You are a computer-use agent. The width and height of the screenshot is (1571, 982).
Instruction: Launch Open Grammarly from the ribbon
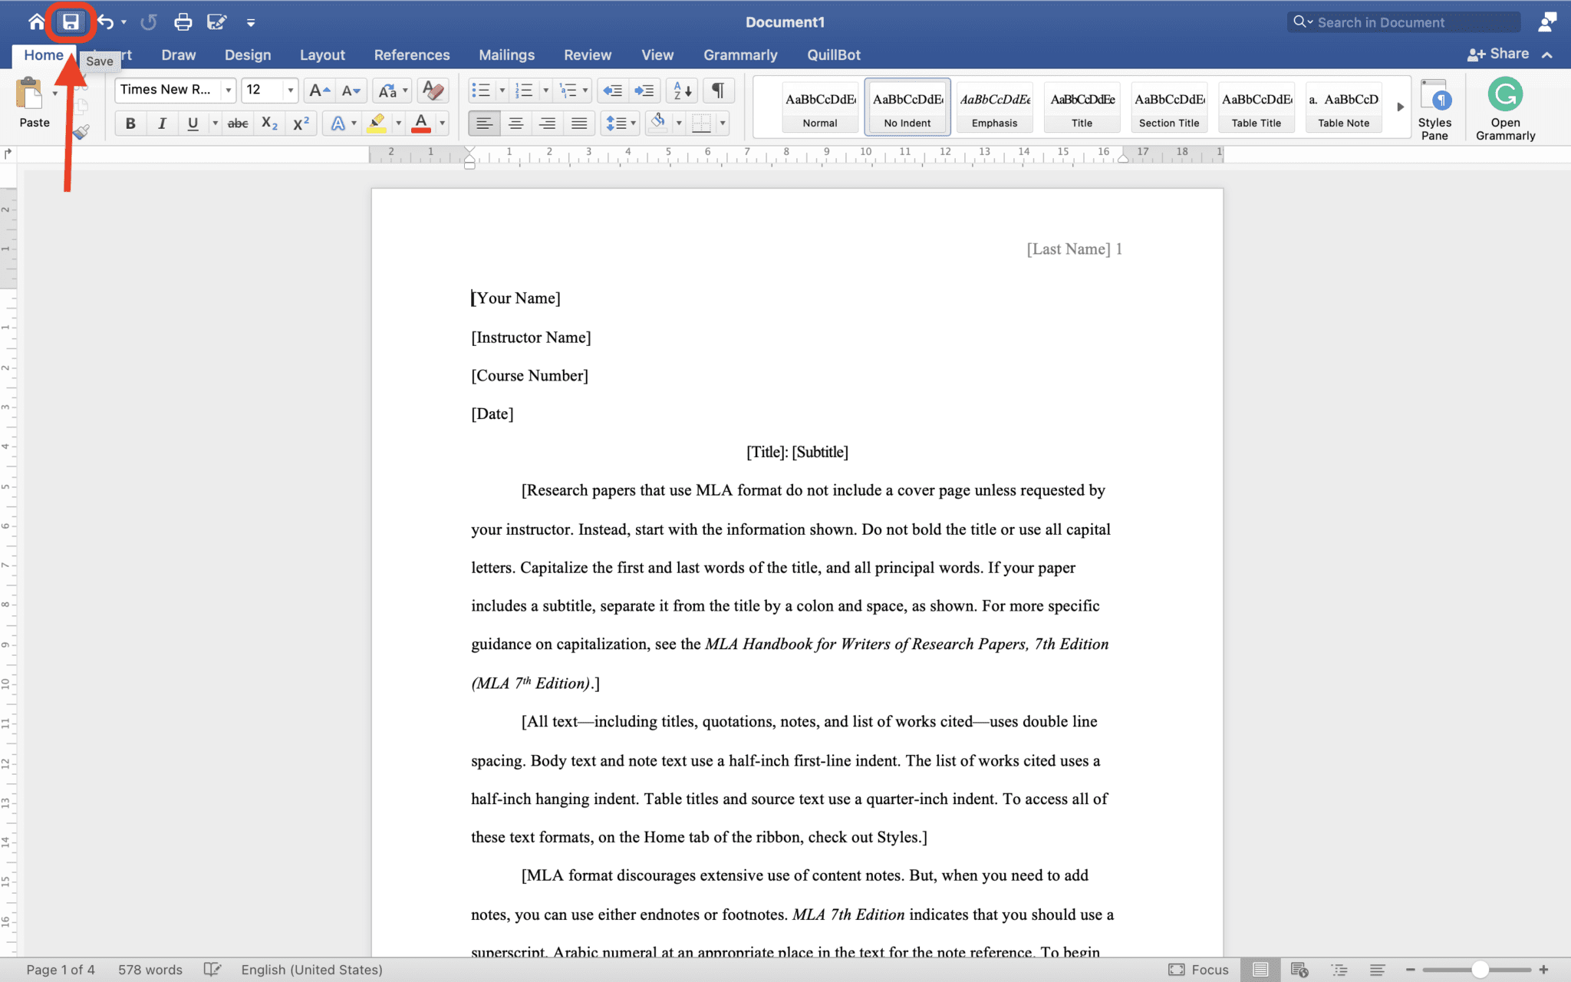(x=1503, y=107)
